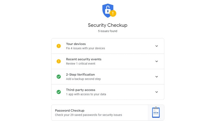Expand Recent security events with its chevron
Viewport: 218px width, 121px height.
coord(157,61)
